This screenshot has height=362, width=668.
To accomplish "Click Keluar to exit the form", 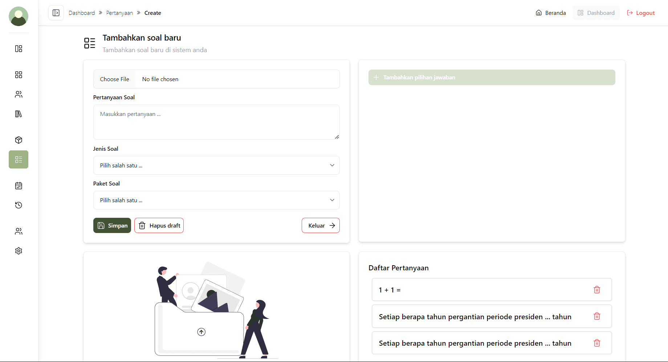I will 321,225.
